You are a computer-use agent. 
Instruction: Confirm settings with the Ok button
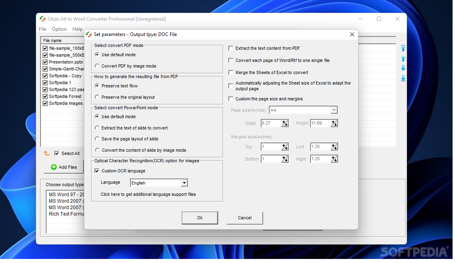click(201, 219)
